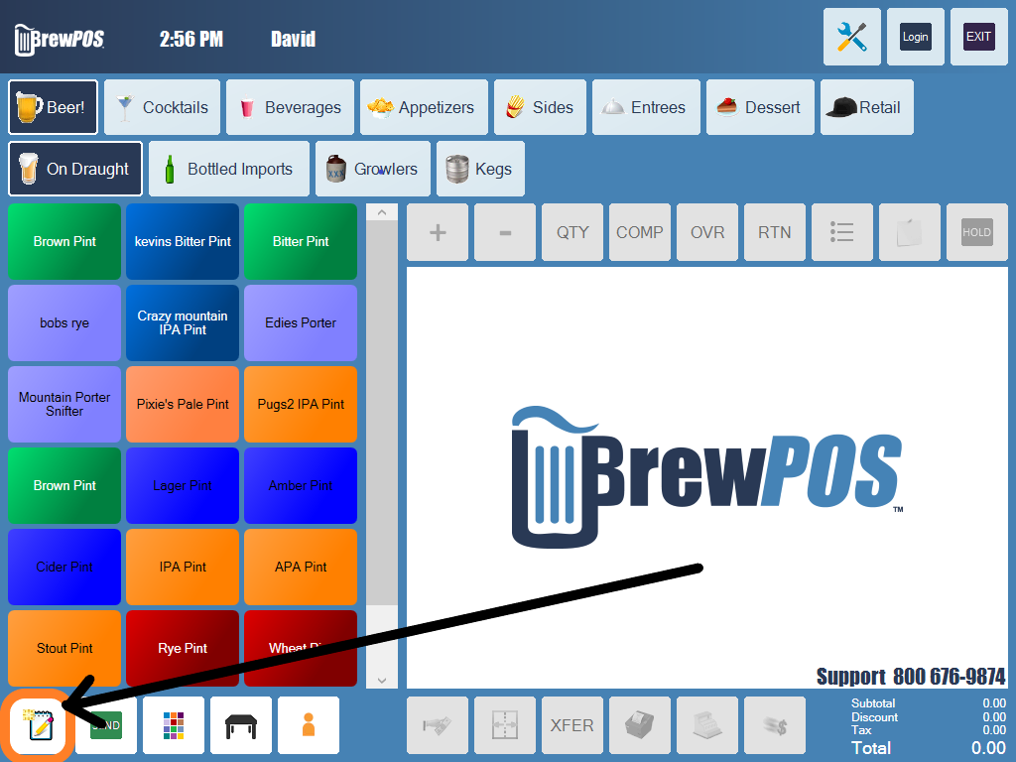Click the plus quantity button
Image resolution: width=1016 pixels, height=762 pixels.
coord(438,232)
